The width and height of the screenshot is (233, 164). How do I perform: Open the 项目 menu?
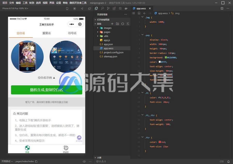pos(5,3)
